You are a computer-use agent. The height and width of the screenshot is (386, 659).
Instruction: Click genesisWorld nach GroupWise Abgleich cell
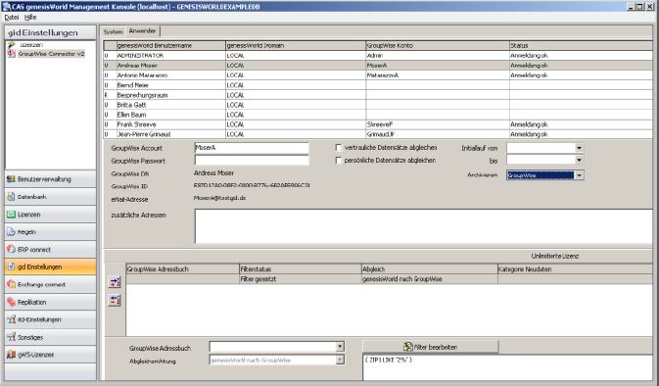(430, 279)
